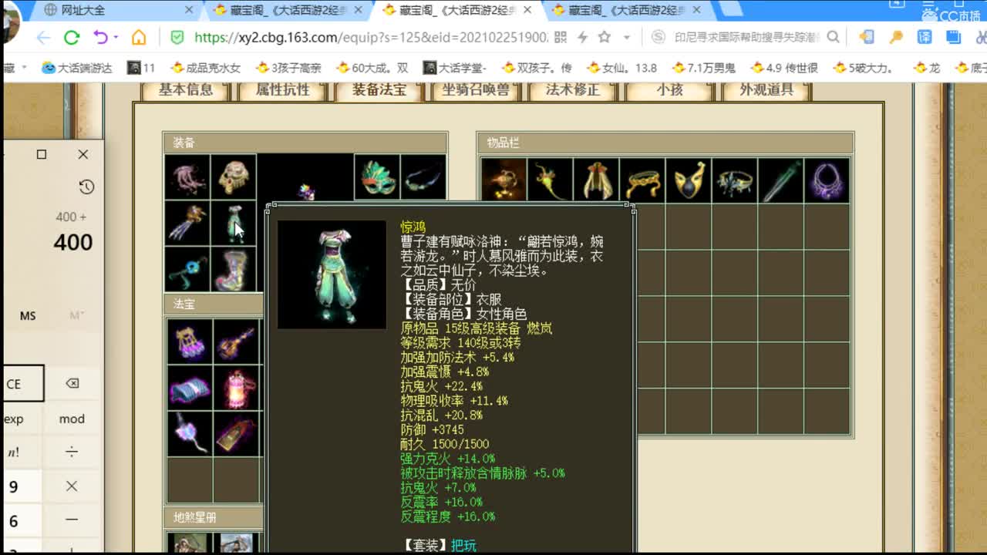Open calculator history icon
Image resolution: width=987 pixels, height=555 pixels.
pyautogui.click(x=86, y=187)
